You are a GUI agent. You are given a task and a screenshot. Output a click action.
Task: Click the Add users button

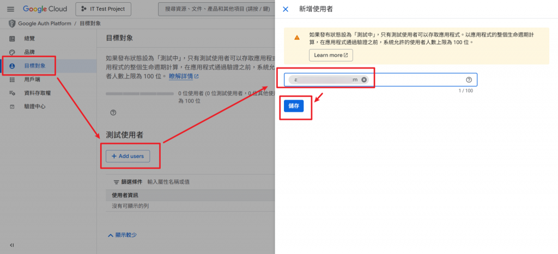tap(128, 156)
